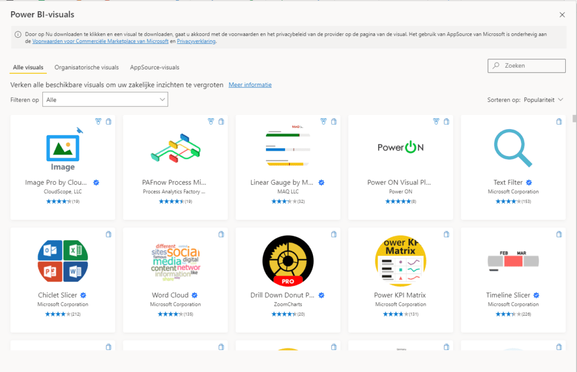Open the Privacyverklaring link
The height and width of the screenshot is (372, 577).
(196, 41)
